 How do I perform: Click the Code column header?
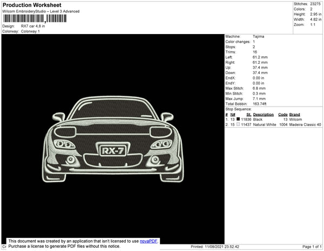282,114
